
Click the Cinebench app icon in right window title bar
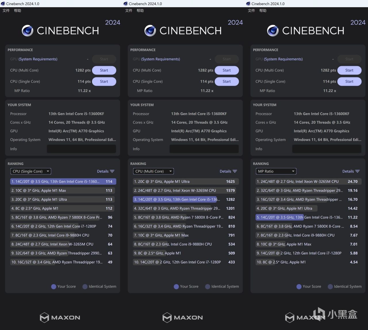pos(248,4)
